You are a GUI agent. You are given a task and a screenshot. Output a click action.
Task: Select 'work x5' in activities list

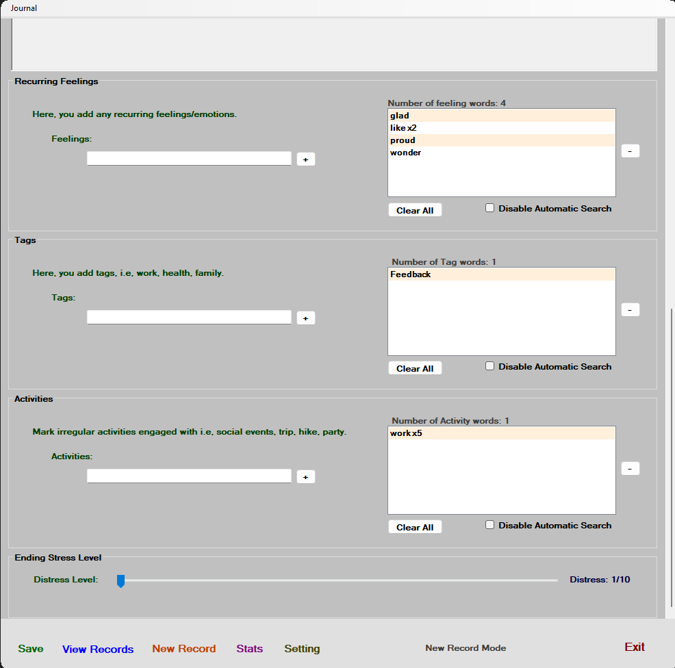coord(502,433)
